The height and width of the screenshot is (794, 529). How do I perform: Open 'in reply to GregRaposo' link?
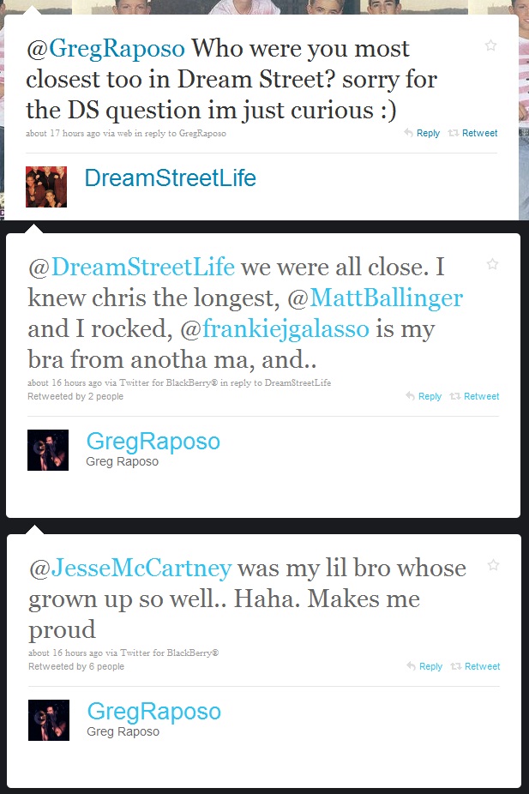click(180, 133)
